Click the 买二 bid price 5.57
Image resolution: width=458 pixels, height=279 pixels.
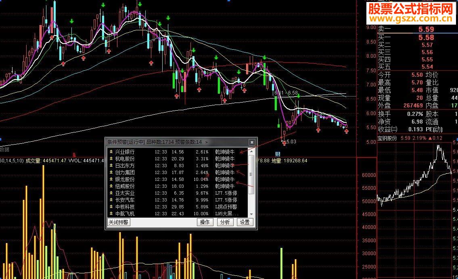(x=427, y=45)
